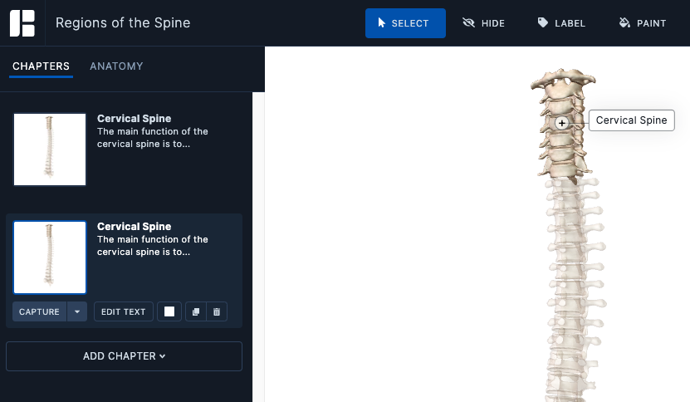Click the chapters panel scrollbar
This screenshot has height=402, width=690.
[258, 247]
